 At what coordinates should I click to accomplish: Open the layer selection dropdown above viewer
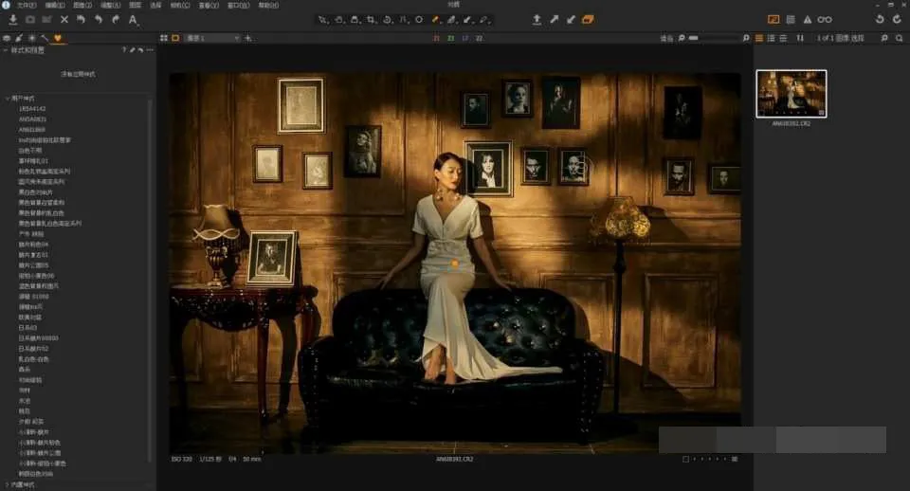[212, 38]
